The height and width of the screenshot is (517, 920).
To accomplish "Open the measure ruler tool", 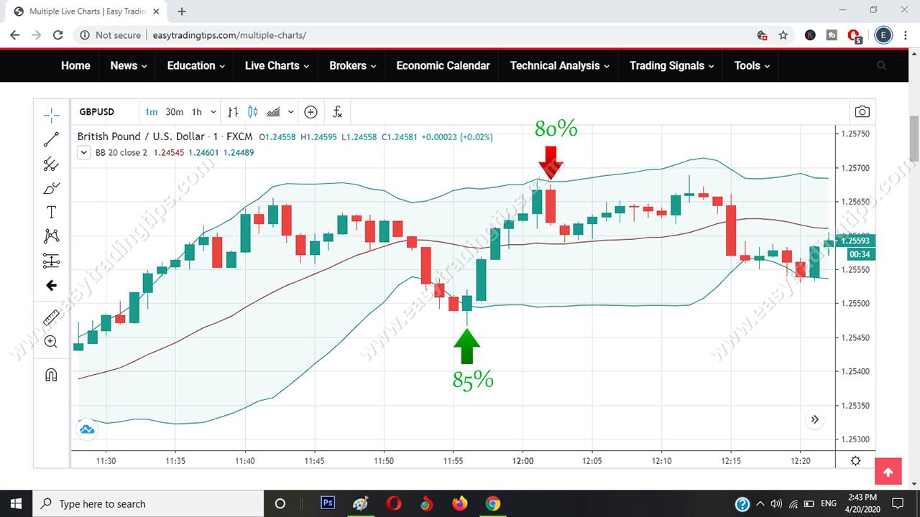I will coord(51,317).
